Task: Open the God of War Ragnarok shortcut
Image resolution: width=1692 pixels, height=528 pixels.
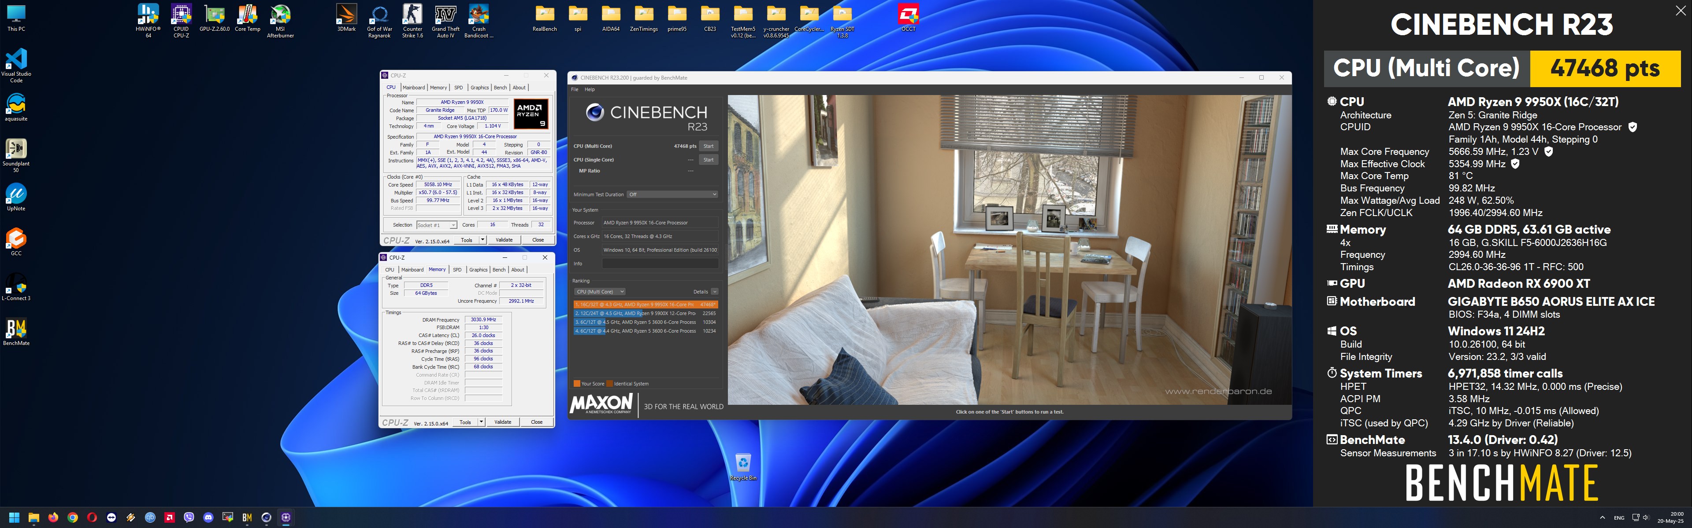Action: [379, 20]
